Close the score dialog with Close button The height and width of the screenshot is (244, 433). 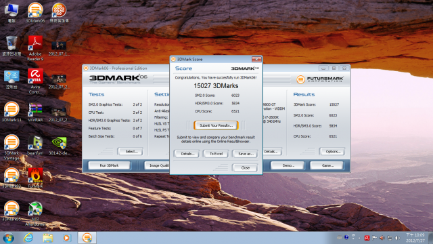(x=245, y=167)
